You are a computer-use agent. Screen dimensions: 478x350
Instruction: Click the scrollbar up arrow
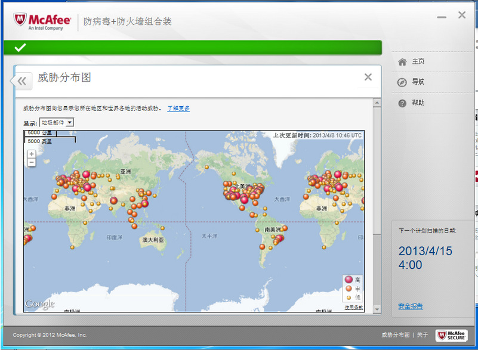tap(377, 103)
